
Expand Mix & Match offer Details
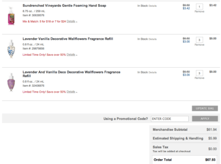point(71,21)
